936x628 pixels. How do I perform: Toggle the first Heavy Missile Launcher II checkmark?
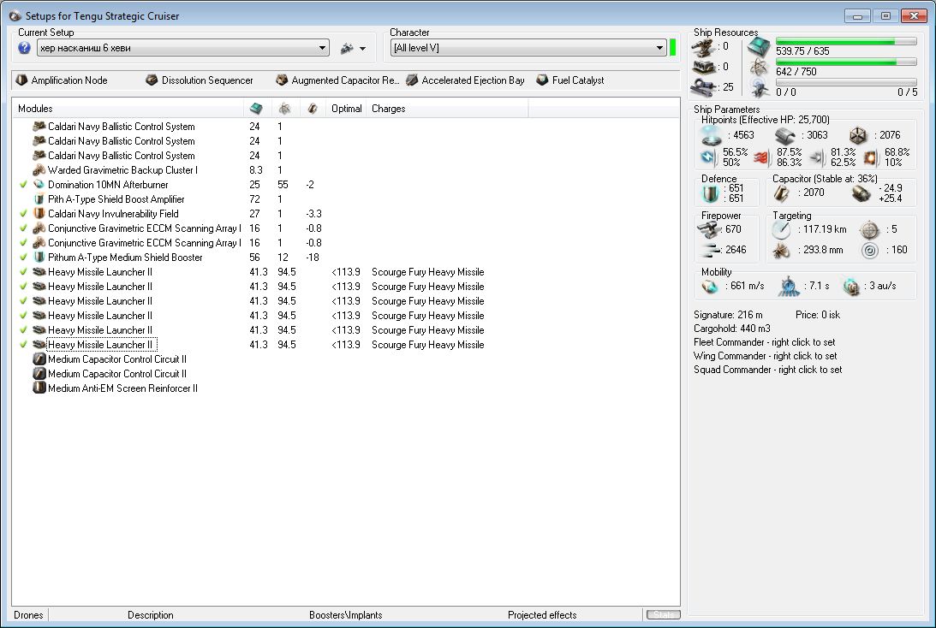point(23,271)
